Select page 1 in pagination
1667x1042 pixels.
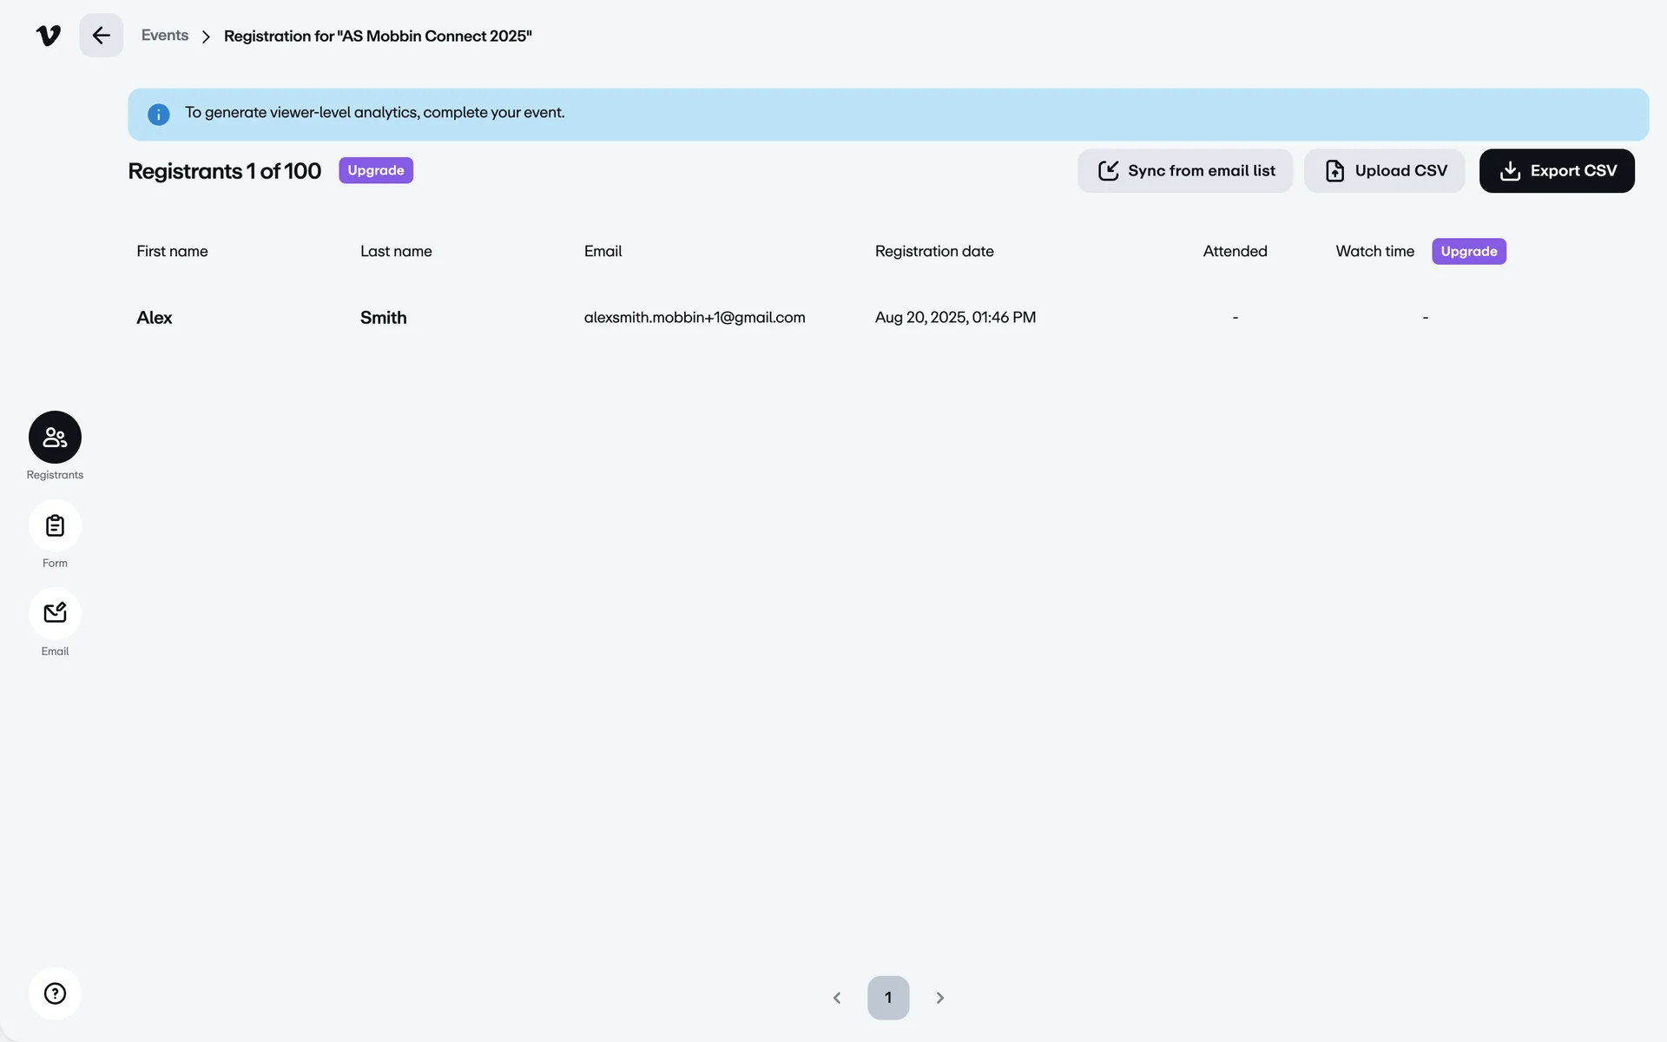point(888,998)
